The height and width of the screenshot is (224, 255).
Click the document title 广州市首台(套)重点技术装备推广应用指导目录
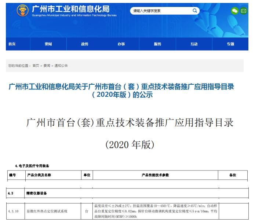tap(130, 122)
